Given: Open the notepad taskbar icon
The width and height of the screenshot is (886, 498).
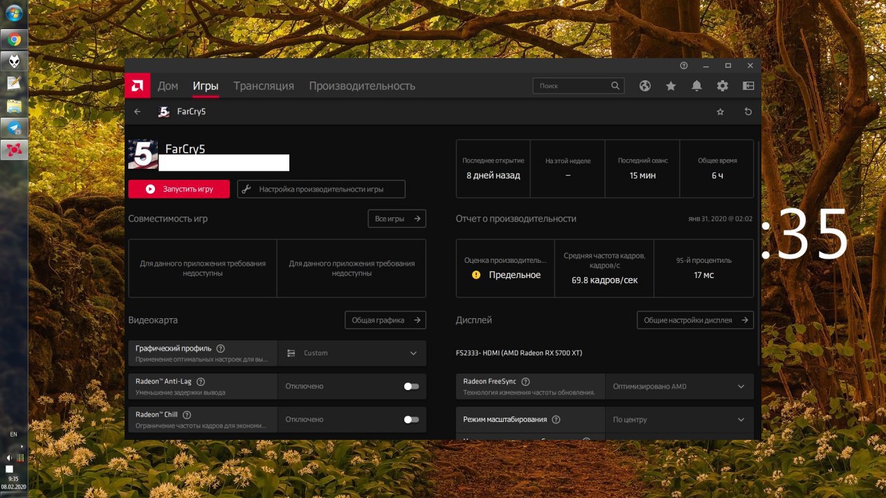Looking at the screenshot, I should click(x=14, y=84).
